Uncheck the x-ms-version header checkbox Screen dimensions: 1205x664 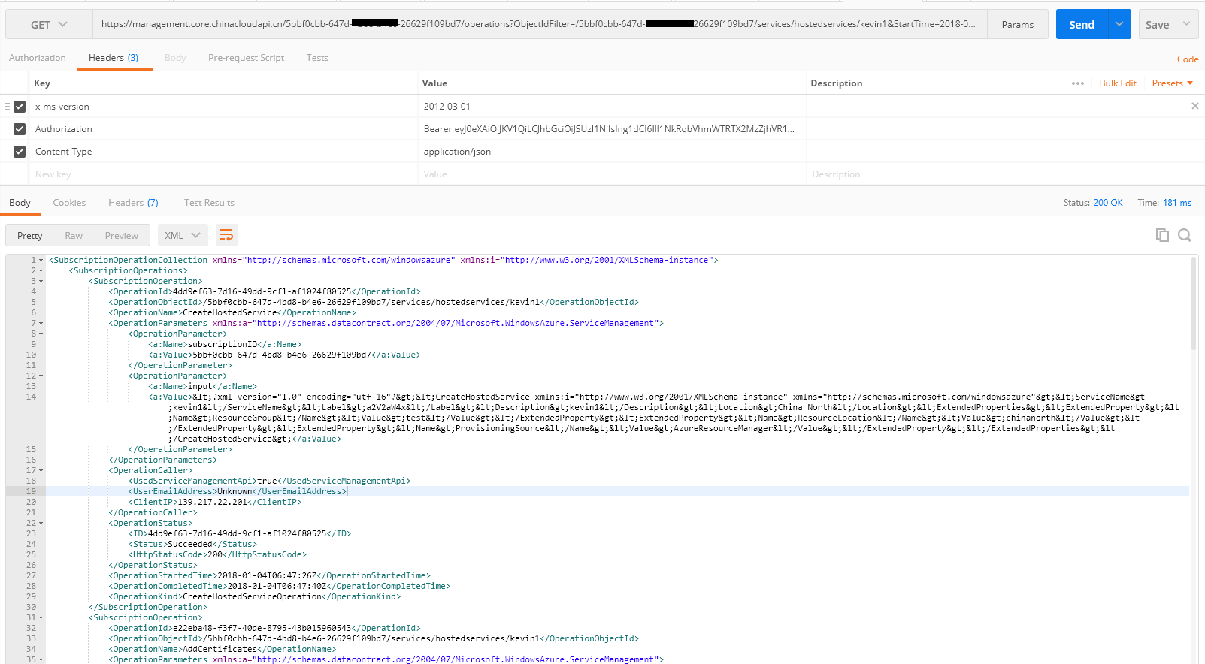coord(20,107)
